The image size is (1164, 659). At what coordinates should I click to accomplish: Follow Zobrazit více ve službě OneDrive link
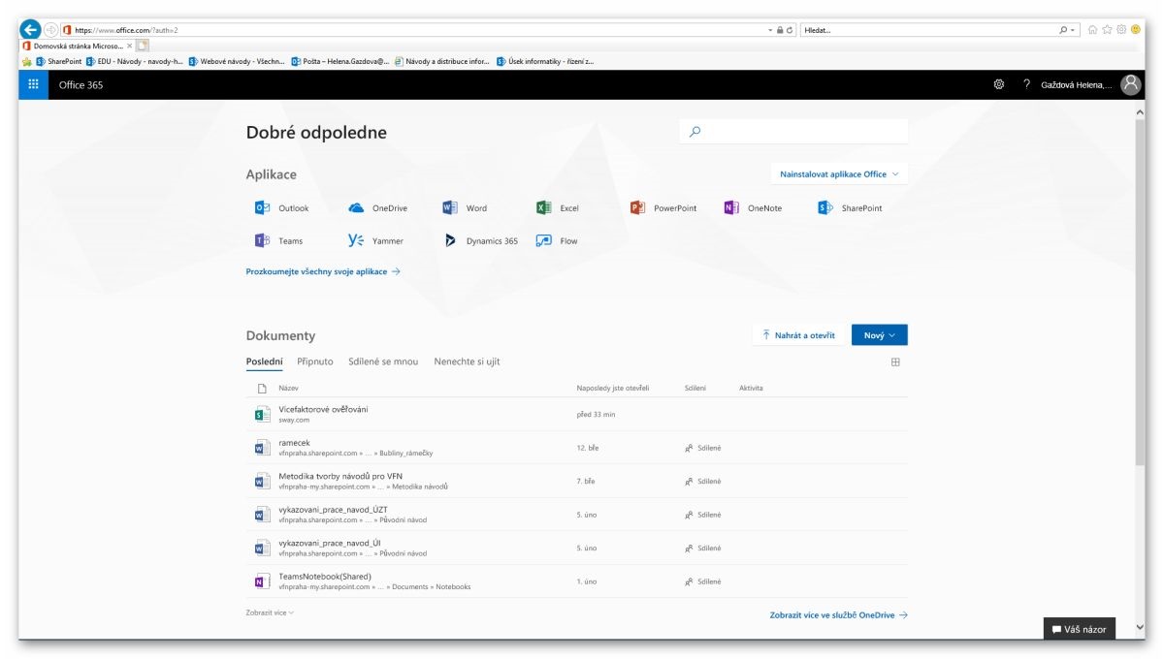[x=839, y=614]
